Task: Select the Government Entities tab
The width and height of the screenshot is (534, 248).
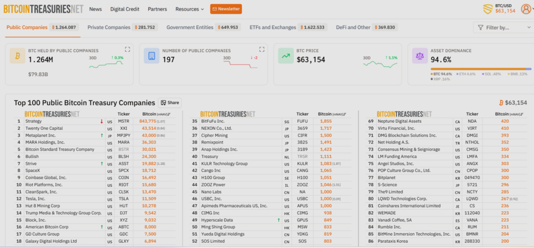Action: (x=203, y=27)
